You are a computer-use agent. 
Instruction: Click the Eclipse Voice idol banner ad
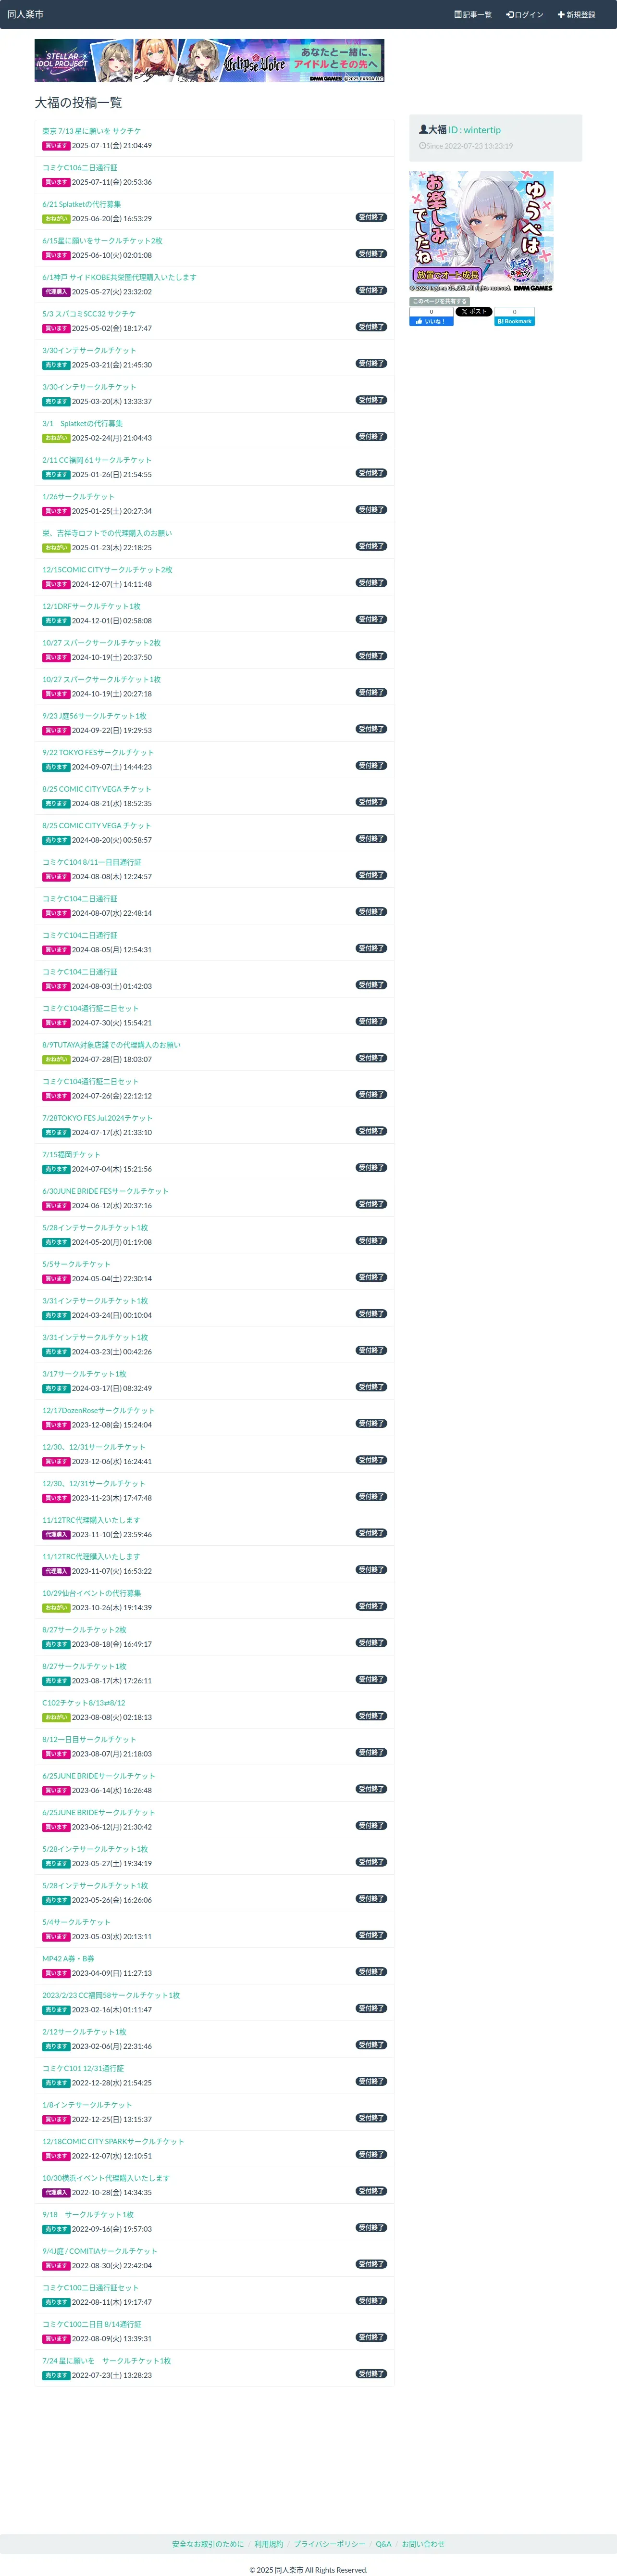[209, 61]
